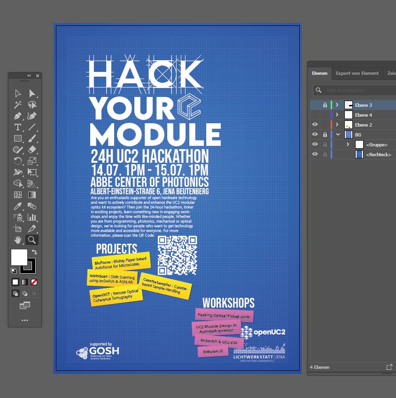Unlock the BG layer
The width and height of the screenshot is (396, 398).
tap(325, 135)
